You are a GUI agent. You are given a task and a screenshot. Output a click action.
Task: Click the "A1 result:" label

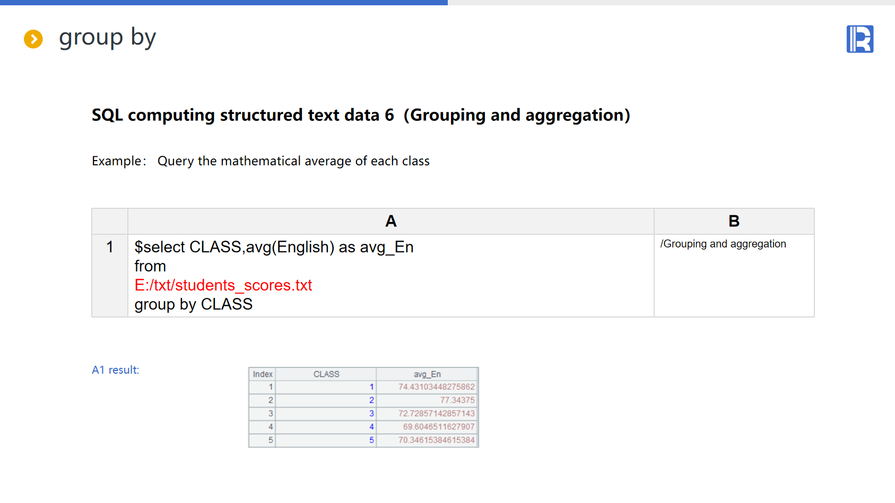[x=116, y=370]
